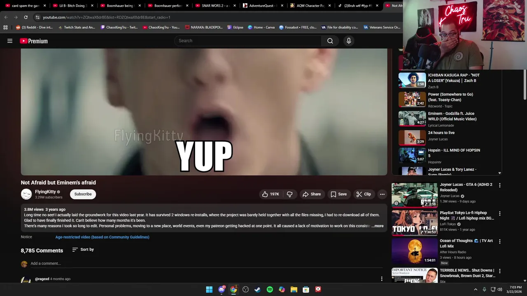
Task: Open Microsoft Store from the taskbar
Action: click(x=306, y=289)
